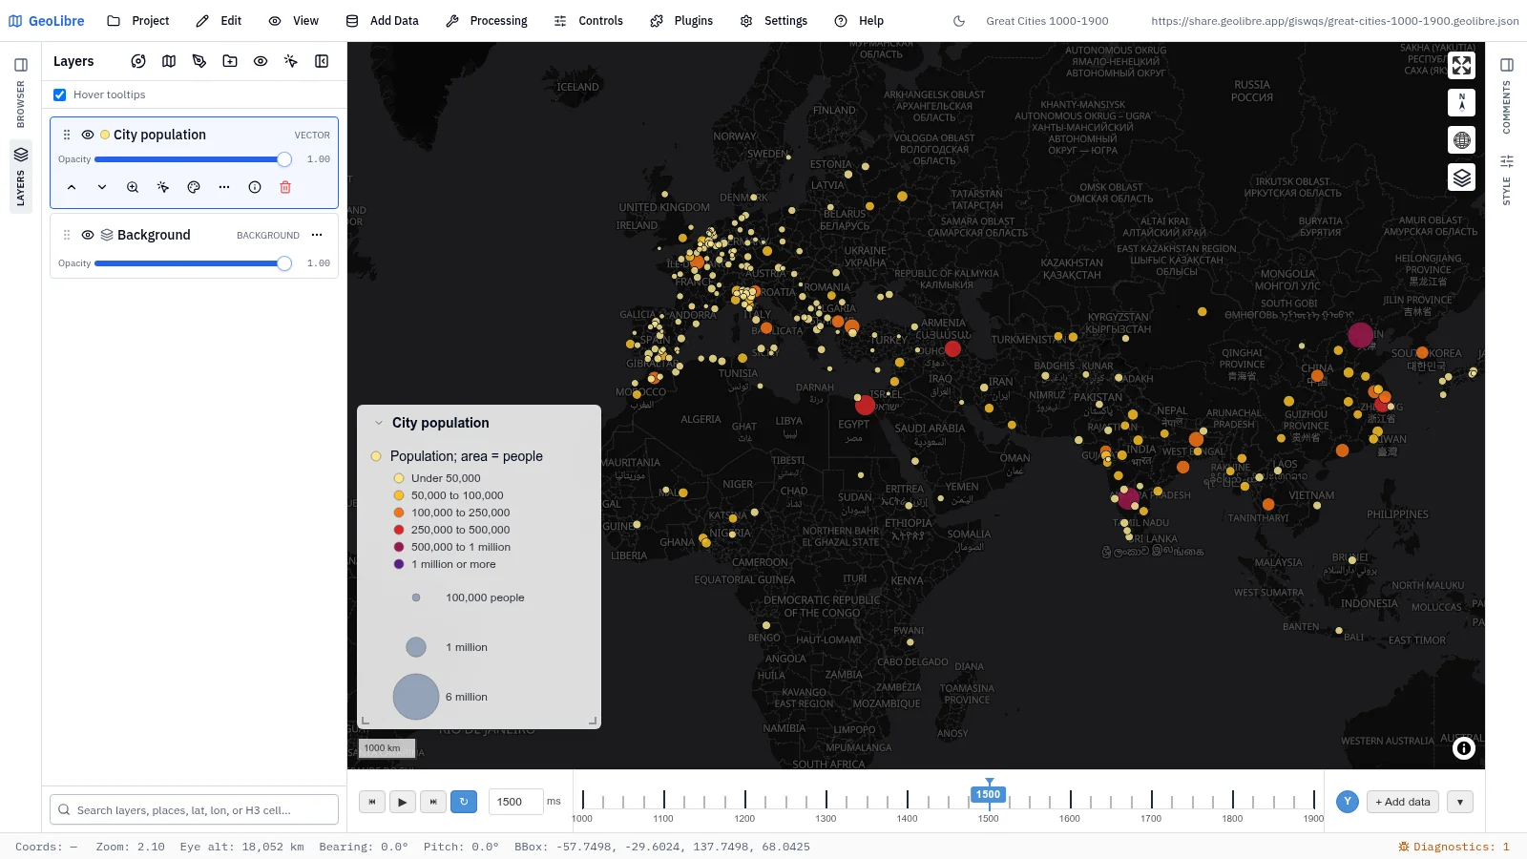Toggle the left sidebar panel icon
Screen dimensions: 1527x859
(21, 65)
